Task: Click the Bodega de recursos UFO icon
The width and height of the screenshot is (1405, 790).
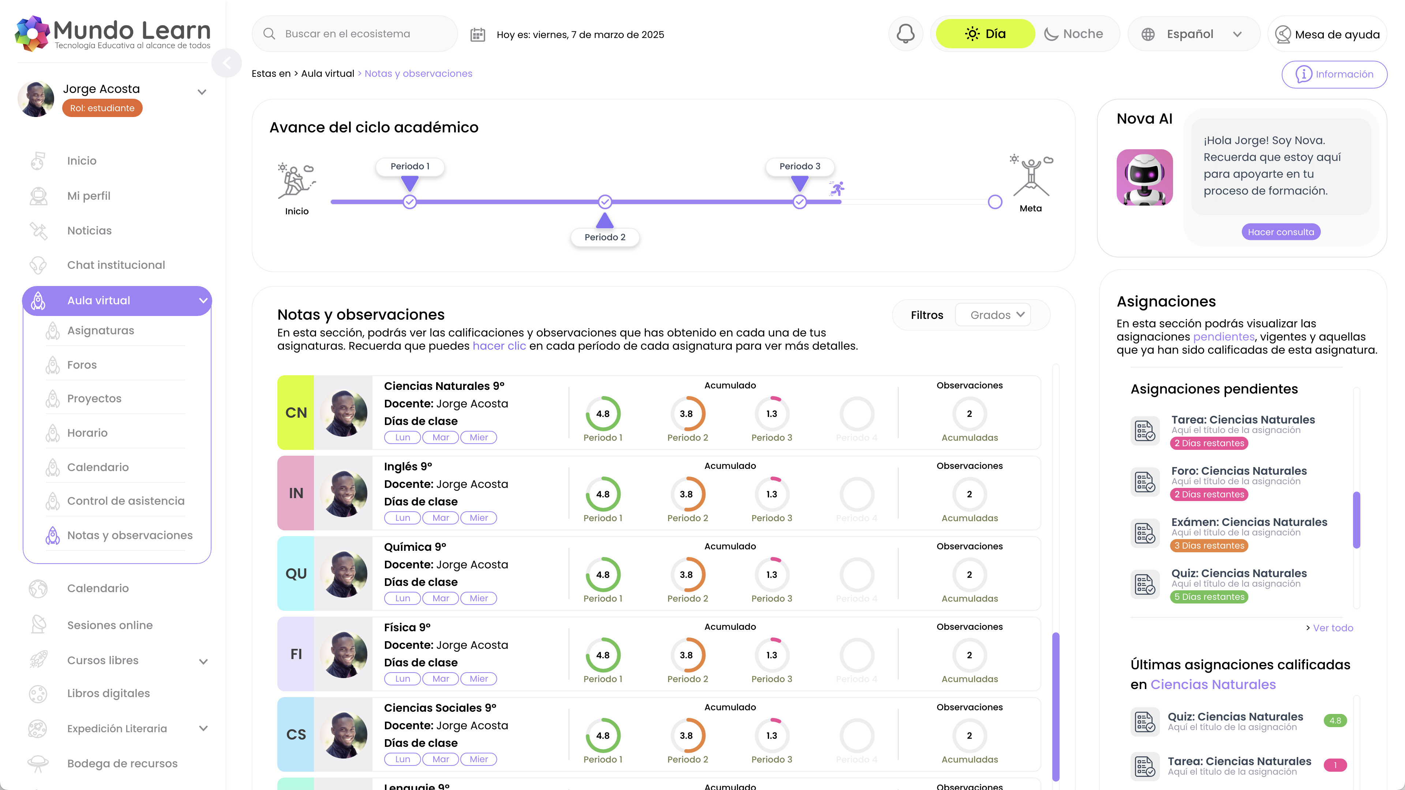Action: point(38,763)
